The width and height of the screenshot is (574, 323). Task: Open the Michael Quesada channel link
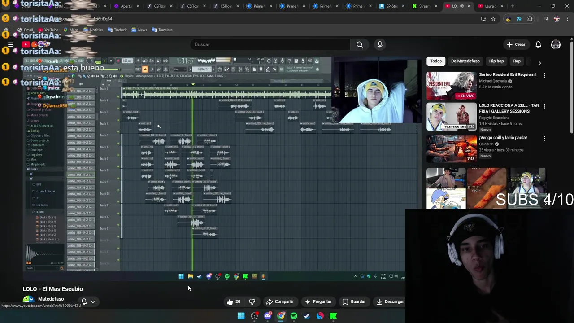coord(493,81)
